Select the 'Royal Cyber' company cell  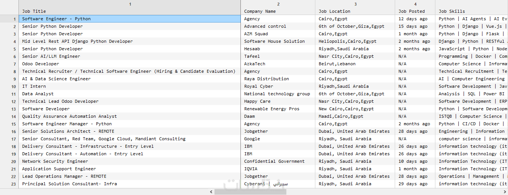[278, 86]
